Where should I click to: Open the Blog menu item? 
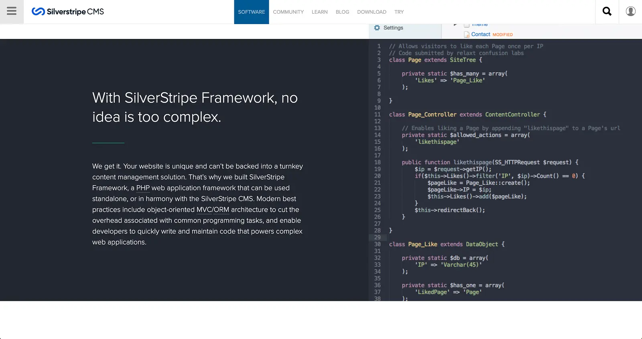pyautogui.click(x=342, y=12)
